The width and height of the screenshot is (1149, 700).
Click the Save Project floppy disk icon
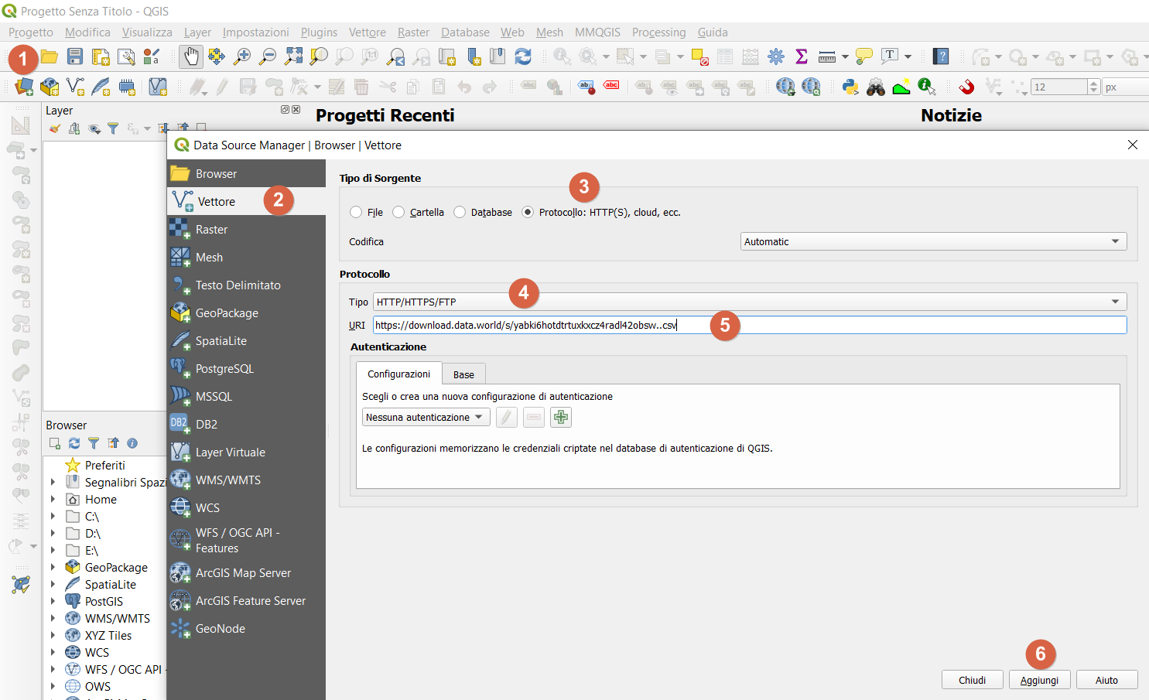tap(75, 56)
